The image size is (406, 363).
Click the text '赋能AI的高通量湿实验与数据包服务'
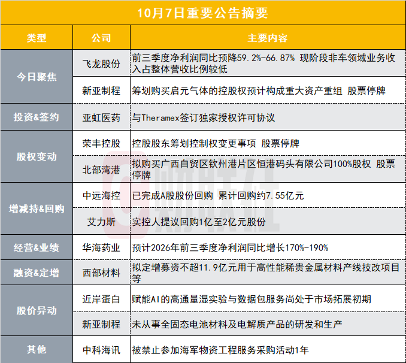[x=209, y=299]
